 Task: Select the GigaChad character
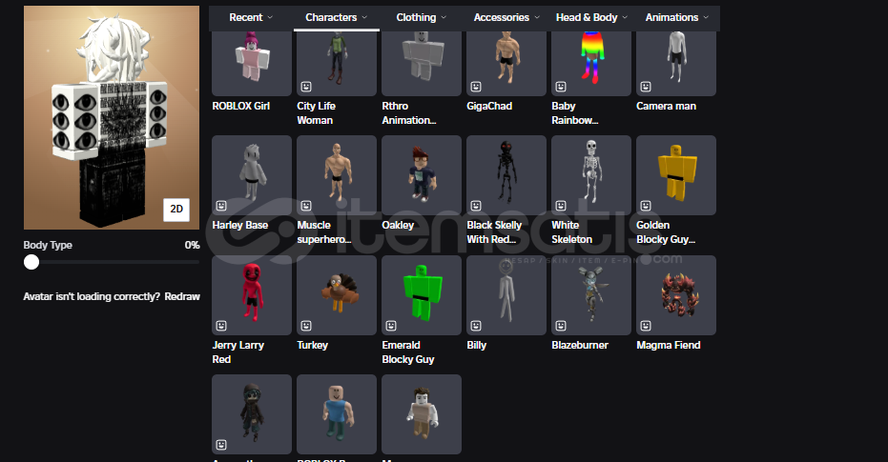[506, 63]
